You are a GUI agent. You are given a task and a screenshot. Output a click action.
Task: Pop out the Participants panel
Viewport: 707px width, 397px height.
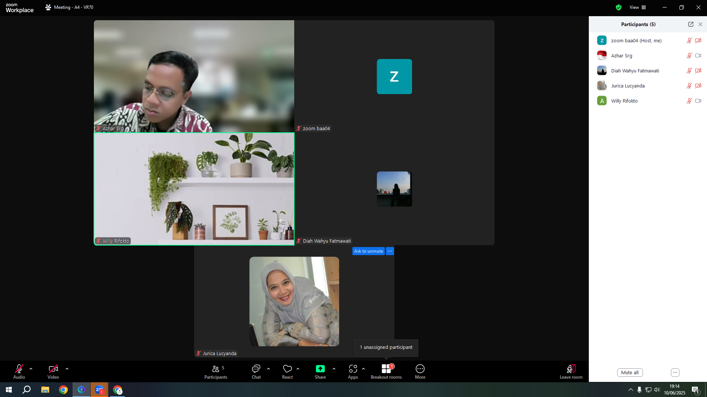click(691, 24)
